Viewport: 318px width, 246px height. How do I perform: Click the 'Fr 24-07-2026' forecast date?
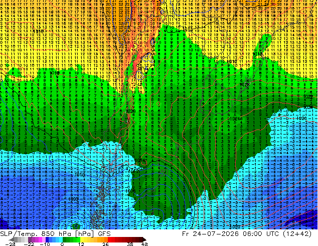[x=210, y=234]
